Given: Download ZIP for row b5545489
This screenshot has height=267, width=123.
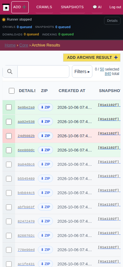Looking at the screenshot, I should pyautogui.click(x=45, y=178).
